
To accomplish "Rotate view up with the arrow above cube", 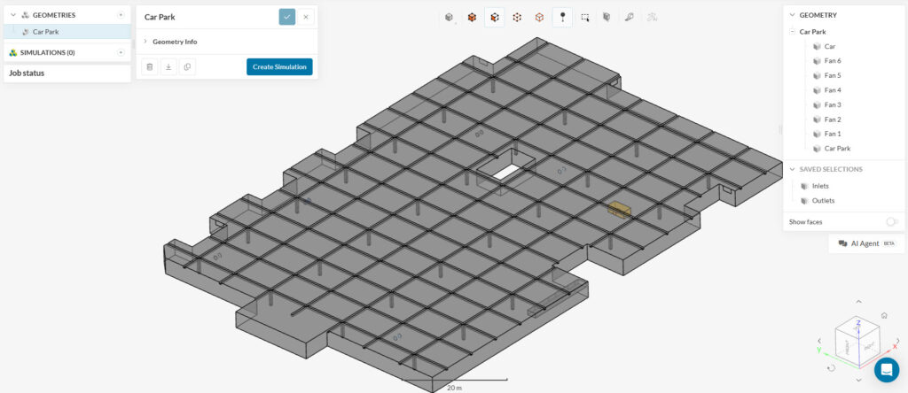I will point(858,302).
